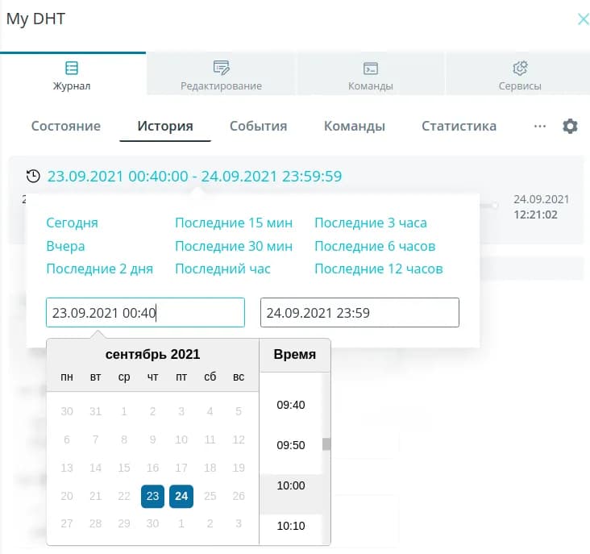The height and width of the screenshot is (554, 590).
Task: Open the Сервисы gear tab
Action: click(519, 76)
